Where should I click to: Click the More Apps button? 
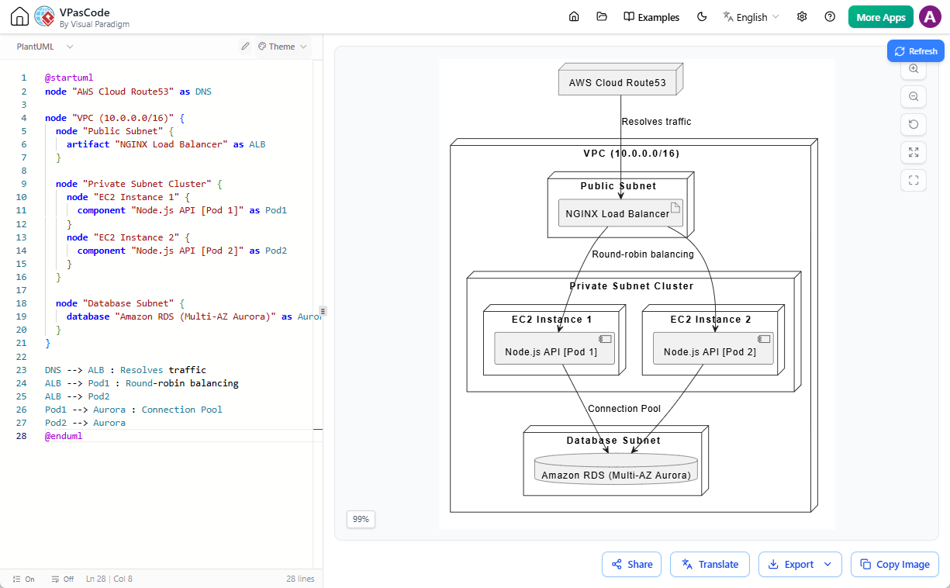click(880, 17)
